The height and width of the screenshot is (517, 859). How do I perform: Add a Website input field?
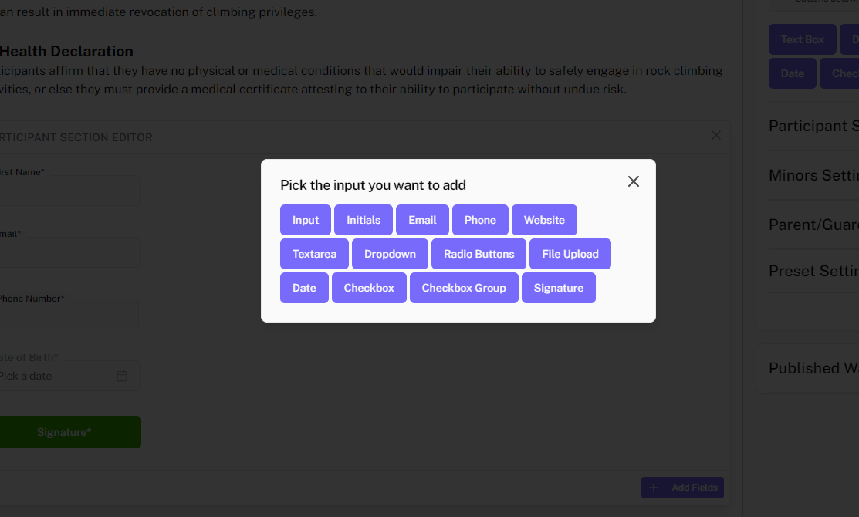pos(544,220)
